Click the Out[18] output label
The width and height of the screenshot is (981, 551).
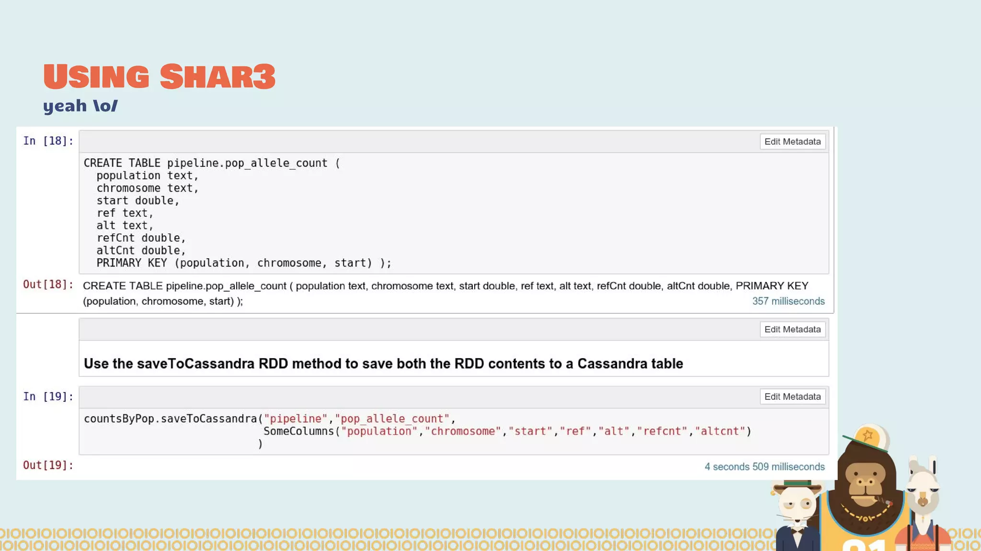click(x=48, y=285)
